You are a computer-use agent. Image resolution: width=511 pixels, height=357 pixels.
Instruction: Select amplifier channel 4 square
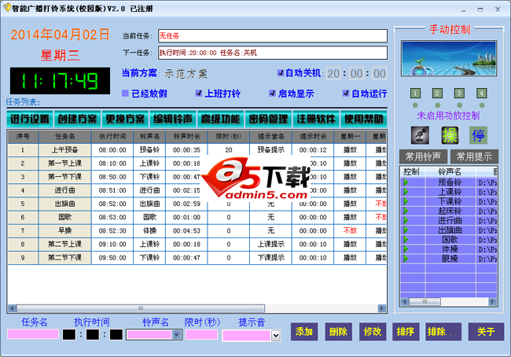pyautogui.click(x=482, y=94)
